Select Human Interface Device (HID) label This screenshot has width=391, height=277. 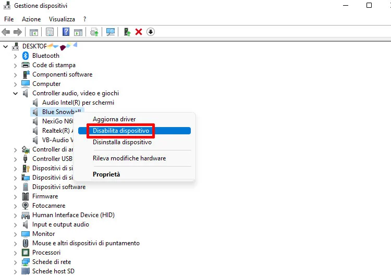[x=74, y=215]
